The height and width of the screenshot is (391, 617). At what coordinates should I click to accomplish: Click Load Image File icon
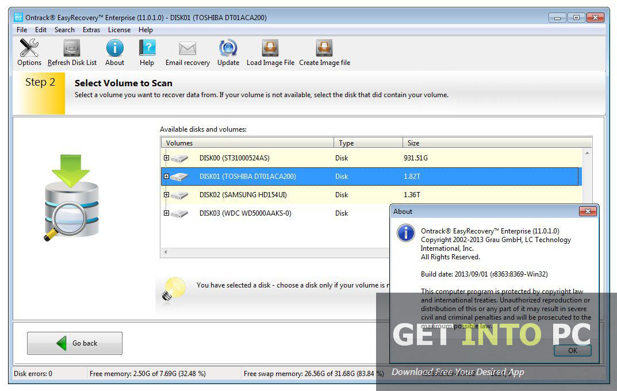coord(270,48)
